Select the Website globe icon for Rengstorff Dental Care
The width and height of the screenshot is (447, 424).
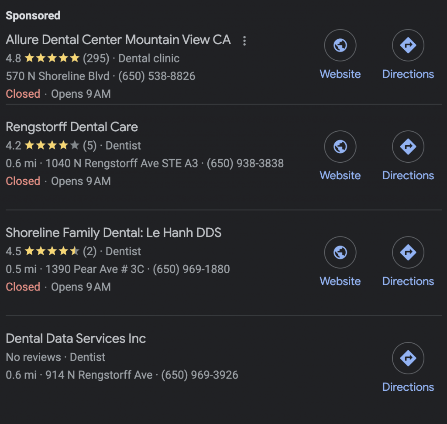(340, 147)
